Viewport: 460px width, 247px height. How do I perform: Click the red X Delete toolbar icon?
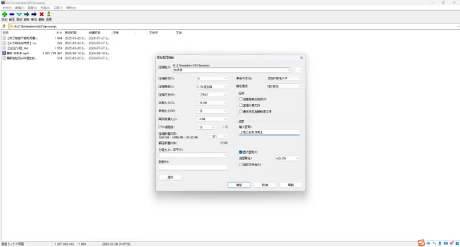point(41,14)
